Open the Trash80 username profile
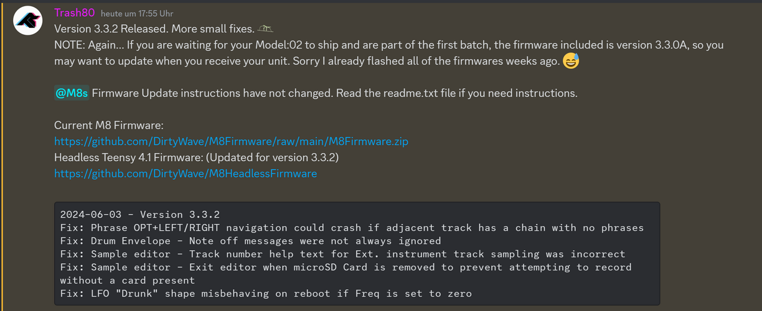Viewport: 762px width, 311px height. pyautogui.click(x=73, y=13)
